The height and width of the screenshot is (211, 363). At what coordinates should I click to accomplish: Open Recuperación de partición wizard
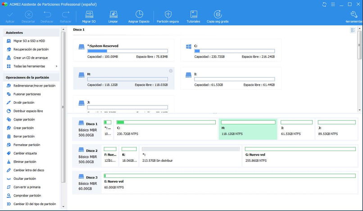click(31, 50)
